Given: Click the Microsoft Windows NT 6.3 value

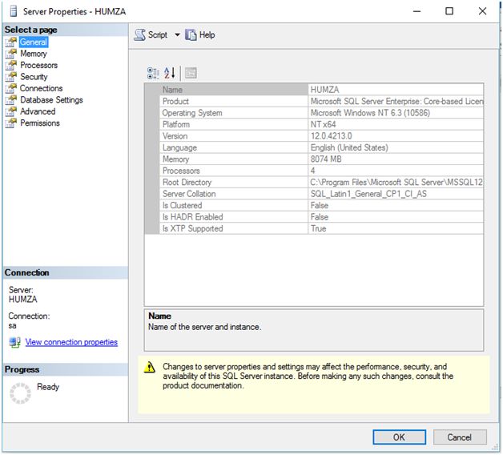Looking at the screenshot, I should point(396,113).
